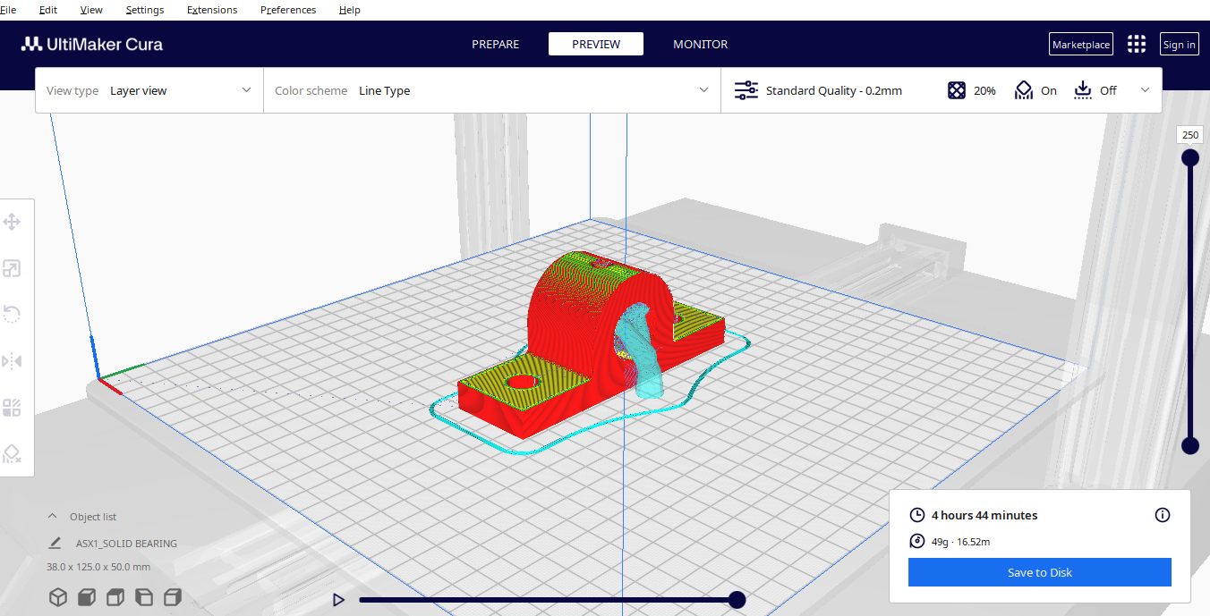This screenshot has width=1210, height=616.
Task: Expand the print settings panel chevron
Action: pos(1145,90)
